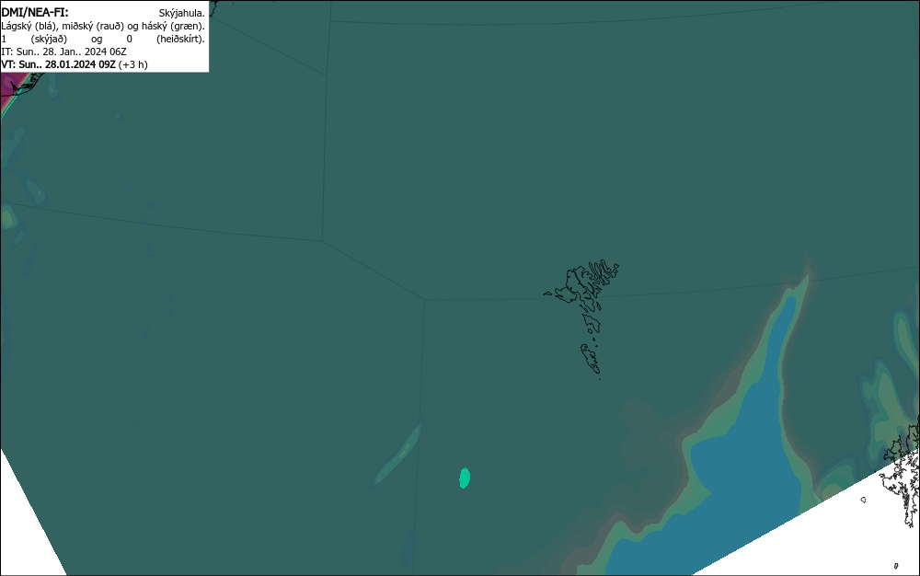Click the Skýjahula label in the legend
The image size is (920, 576).
(181, 13)
